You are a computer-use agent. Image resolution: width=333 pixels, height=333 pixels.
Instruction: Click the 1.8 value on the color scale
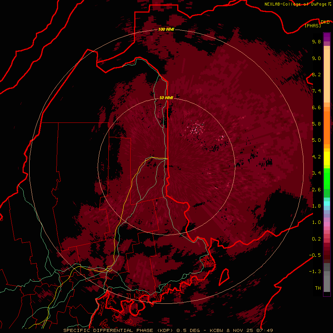(x=316, y=206)
